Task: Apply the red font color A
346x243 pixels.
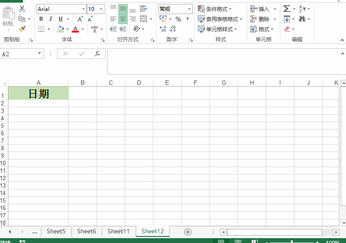Action: 75,29
